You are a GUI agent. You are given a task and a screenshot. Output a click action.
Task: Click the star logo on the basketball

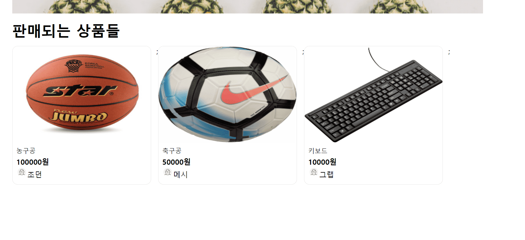tap(80, 90)
